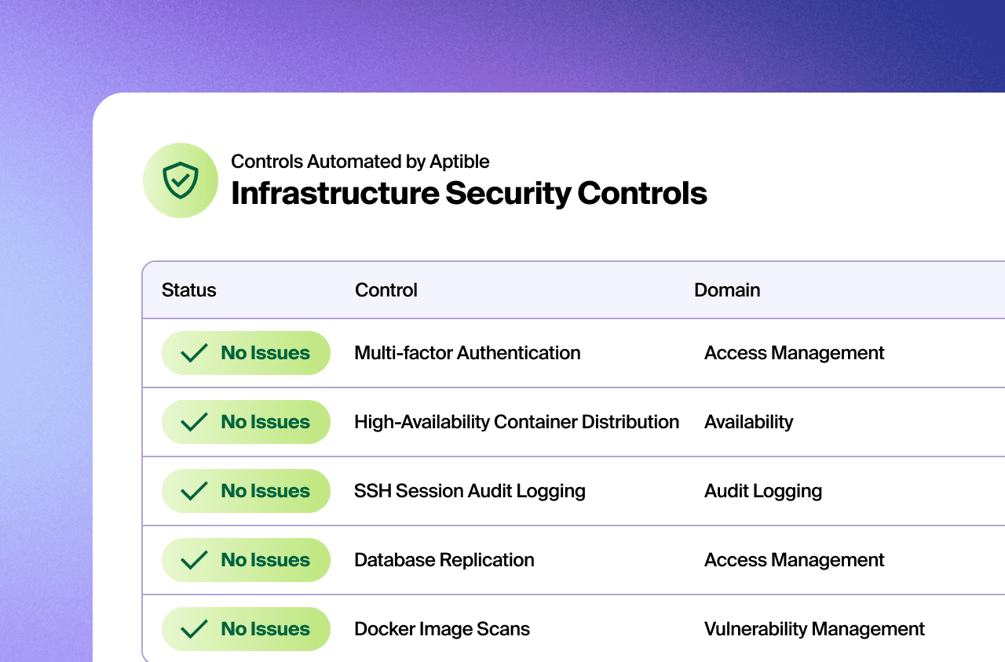Click the Controls Automated by Aptible subtitle
This screenshot has width=1005, height=662.
[x=360, y=162]
